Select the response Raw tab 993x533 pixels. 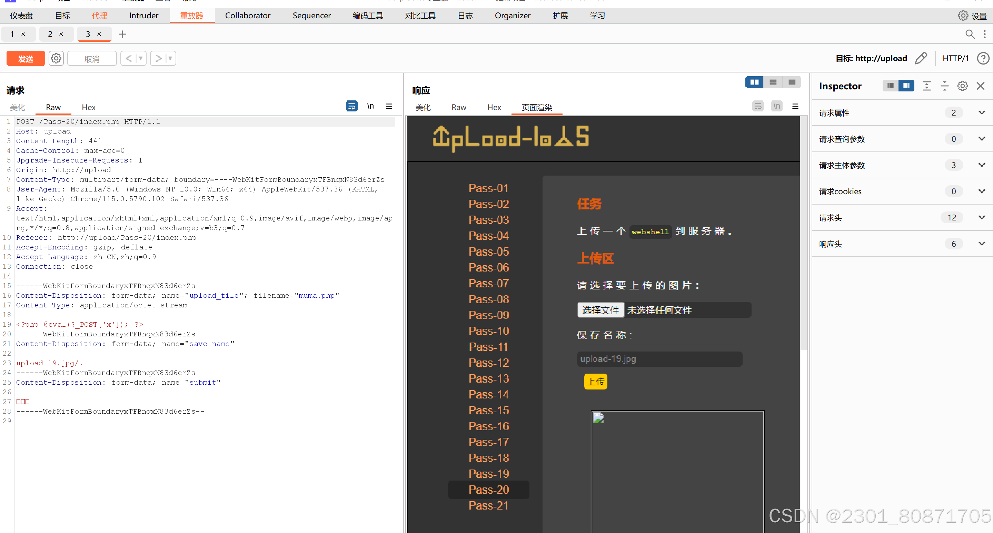pyautogui.click(x=458, y=108)
